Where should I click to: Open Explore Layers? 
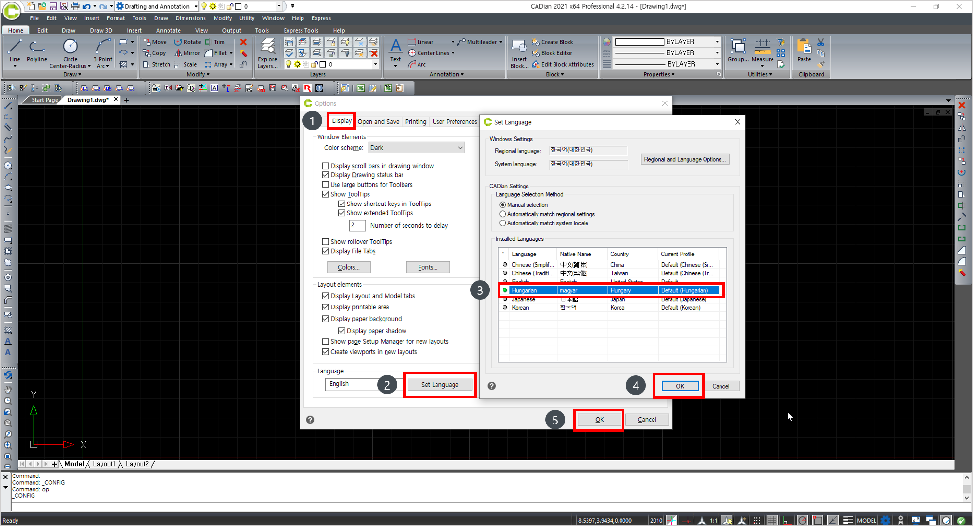268,53
